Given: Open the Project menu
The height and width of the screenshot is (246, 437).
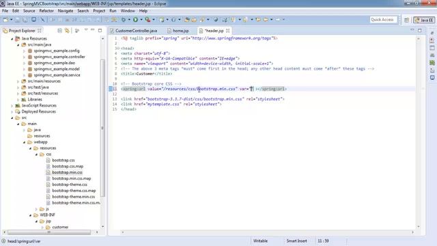Looking at the screenshot, I should 99,11.
